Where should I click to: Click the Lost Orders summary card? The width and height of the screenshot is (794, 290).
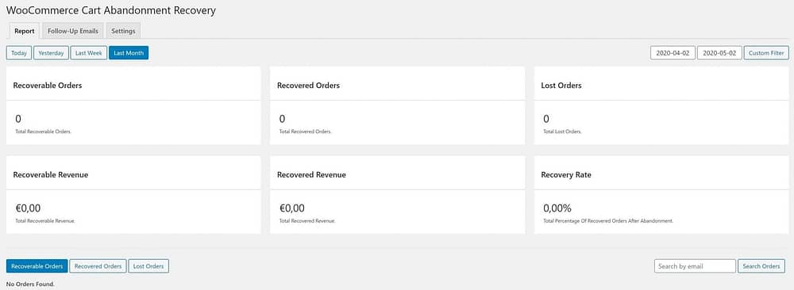(661, 105)
